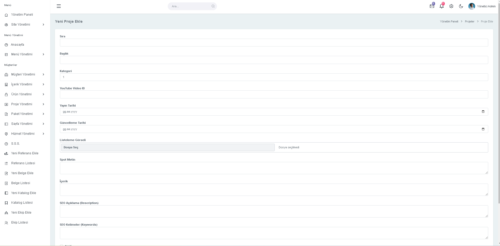Click the Yeni Referans Ekle hand icon

[x=6, y=154]
